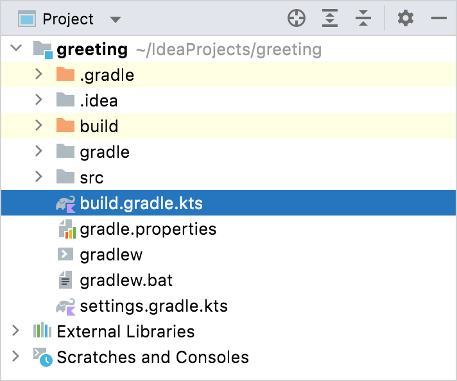Select the src folder name
The height and width of the screenshot is (381, 457).
[x=92, y=178]
